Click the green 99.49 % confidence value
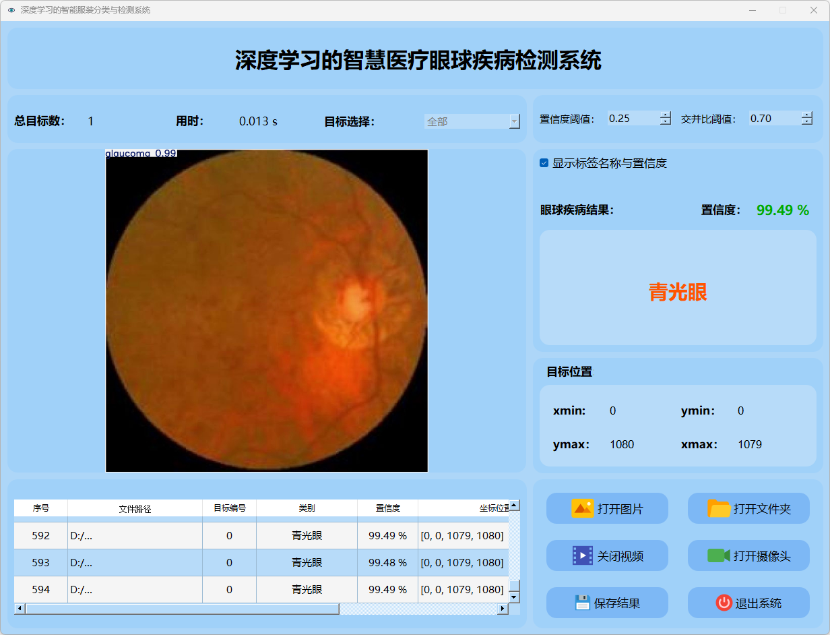The width and height of the screenshot is (830, 635). click(x=783, y=210)
